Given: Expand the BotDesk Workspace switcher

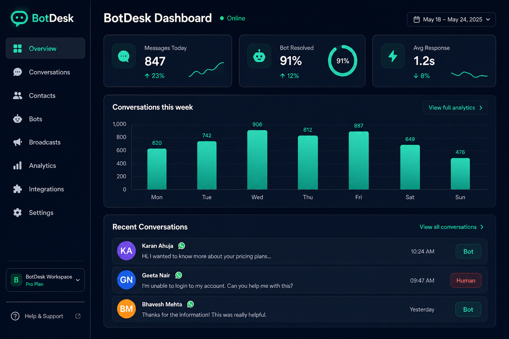Looking at the screenshot, I should point(45,280).
